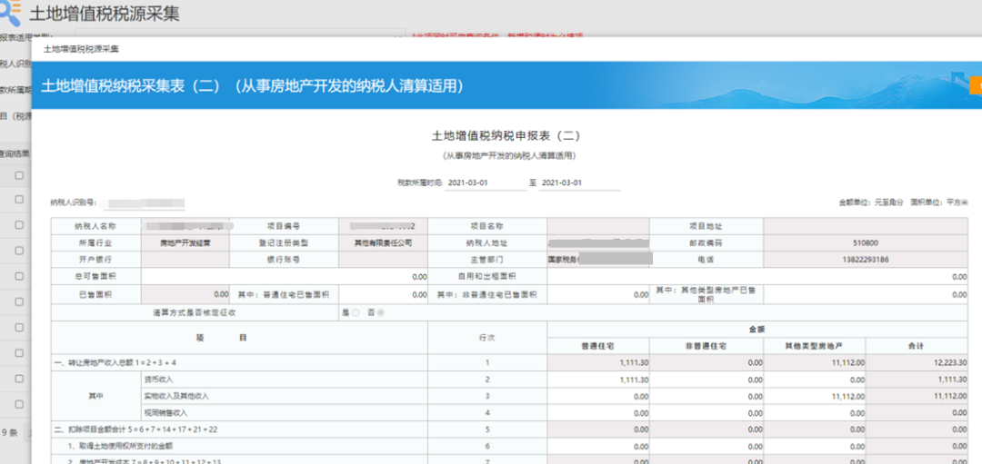The width and height of the screenshot is (982, 464).
Task: Edit 视同销售收入 普通住宅 amount
Action: (598, 413)
